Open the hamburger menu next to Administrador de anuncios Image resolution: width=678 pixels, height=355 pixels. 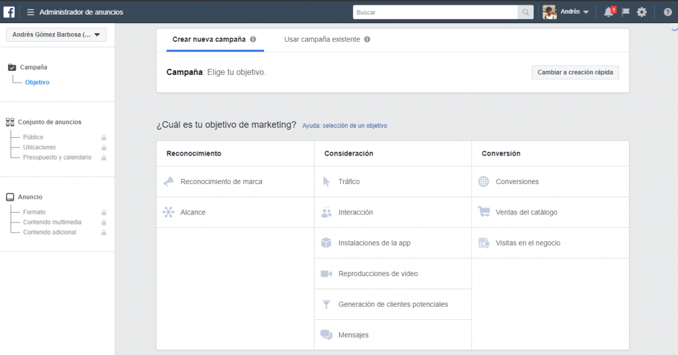tap(30, 12)
